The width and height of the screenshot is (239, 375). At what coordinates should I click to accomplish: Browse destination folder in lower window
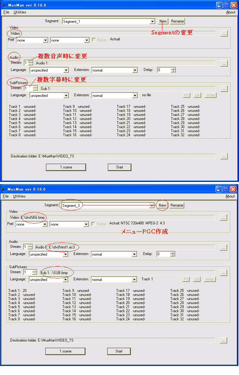pyautogui.click(x=223, y=340)
